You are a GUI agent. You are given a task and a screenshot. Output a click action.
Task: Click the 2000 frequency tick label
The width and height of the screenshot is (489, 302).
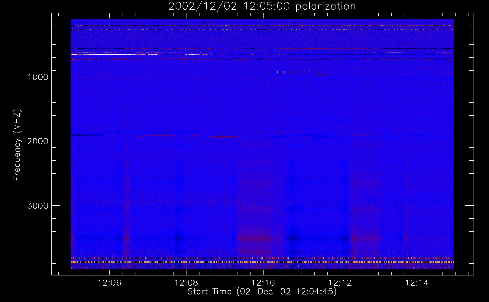(x=38, y=141)
